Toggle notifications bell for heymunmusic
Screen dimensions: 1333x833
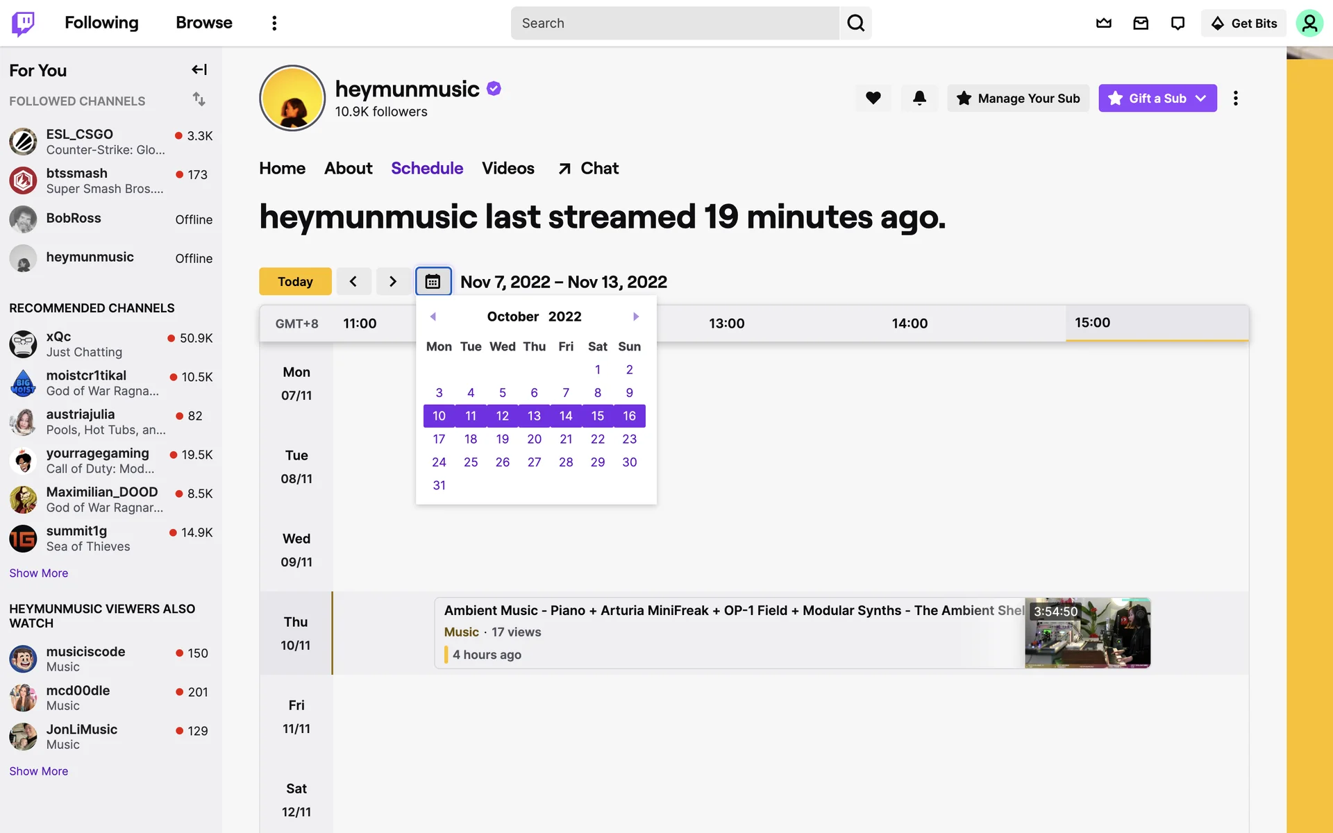click(x=919, y=98)
